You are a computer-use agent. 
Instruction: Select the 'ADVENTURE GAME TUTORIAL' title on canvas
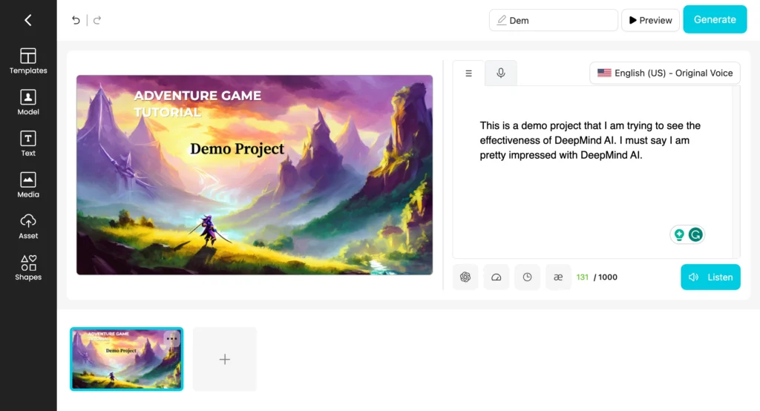click(x=197, y=104)
